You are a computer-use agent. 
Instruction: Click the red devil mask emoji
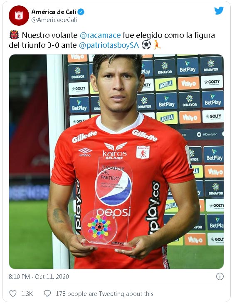pos(14,35)
